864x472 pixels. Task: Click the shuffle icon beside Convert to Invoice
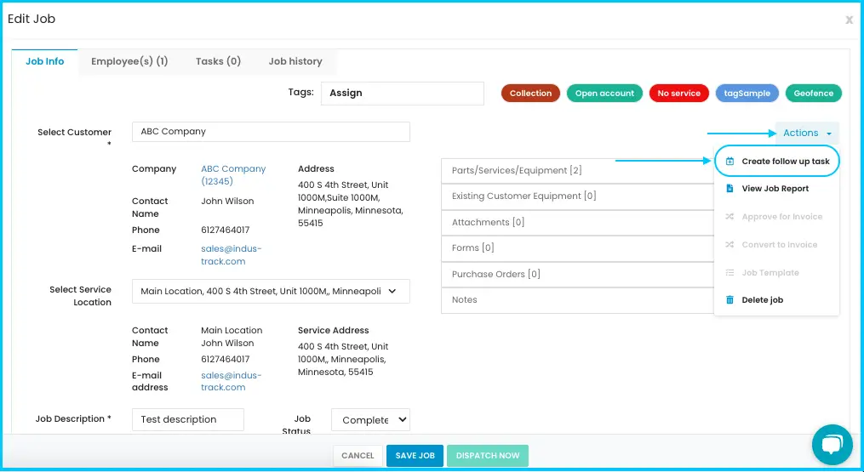click(730, 245)
